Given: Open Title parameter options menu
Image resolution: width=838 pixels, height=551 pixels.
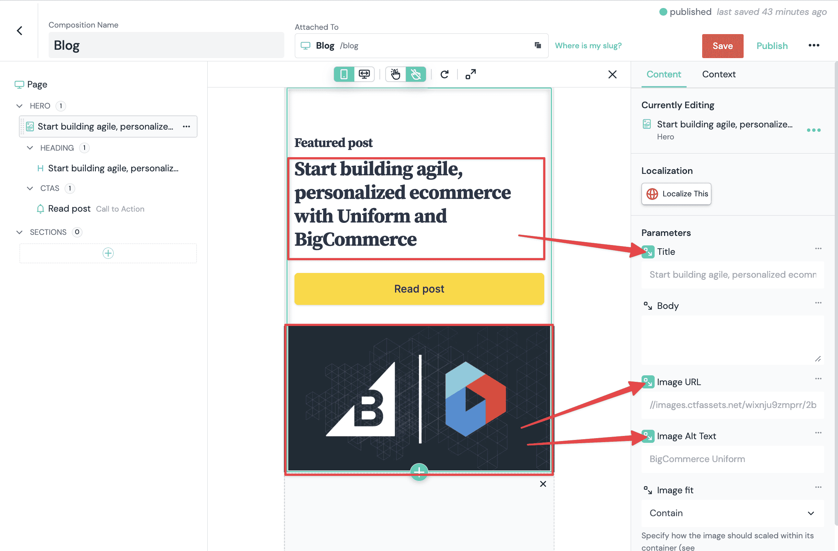Looking at the screenshot, I should [818, 249].
